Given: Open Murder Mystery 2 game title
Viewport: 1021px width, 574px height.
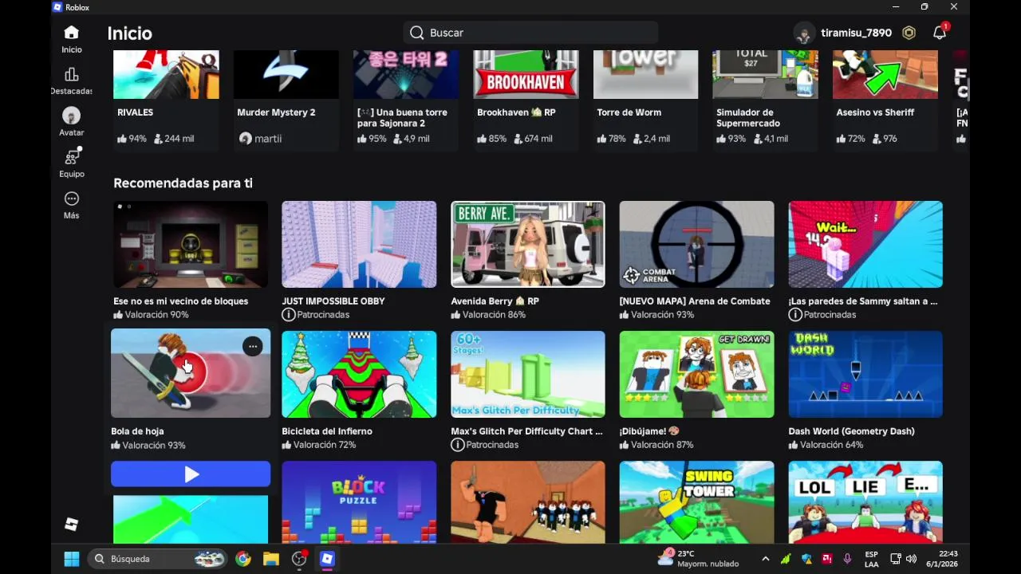Looking at the screenshot, I should (276, 112).
